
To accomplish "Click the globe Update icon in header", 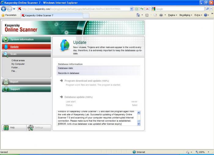I will 65,46.
